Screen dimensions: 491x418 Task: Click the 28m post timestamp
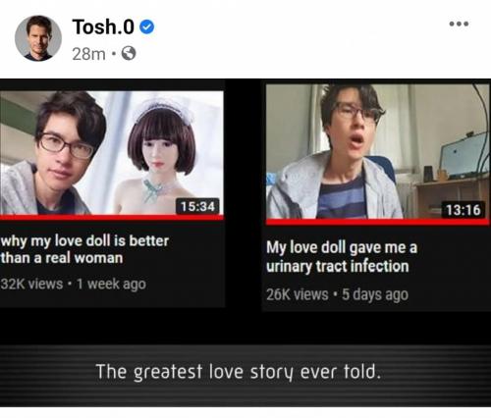pyautogui.click(x=88, y=54)
